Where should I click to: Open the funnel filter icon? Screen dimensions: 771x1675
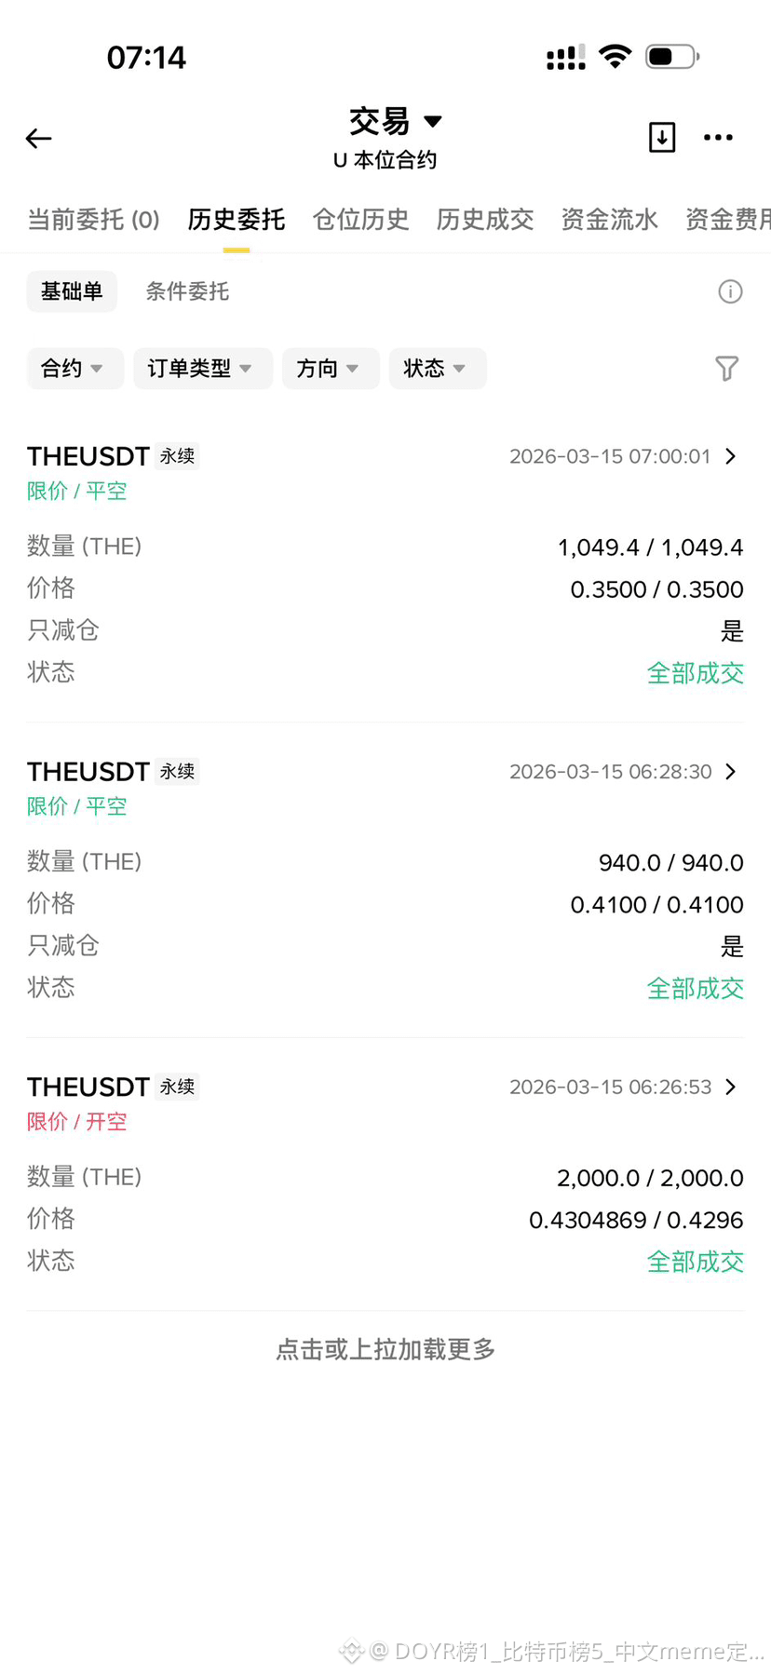pyautogui.click(x=727, y=369)
